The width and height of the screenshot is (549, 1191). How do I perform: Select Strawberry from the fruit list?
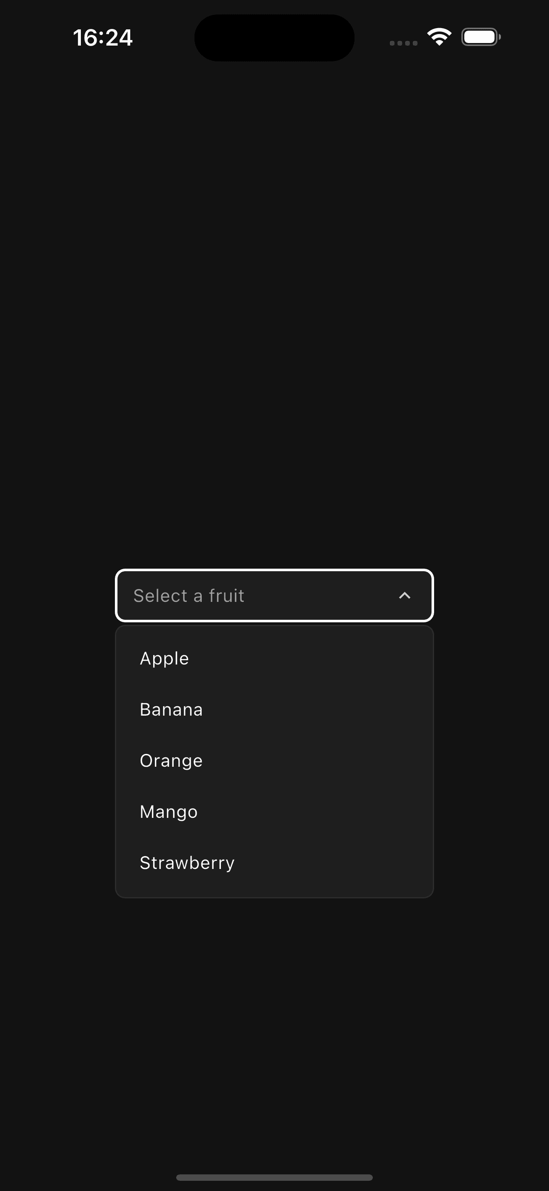point(186,862)
